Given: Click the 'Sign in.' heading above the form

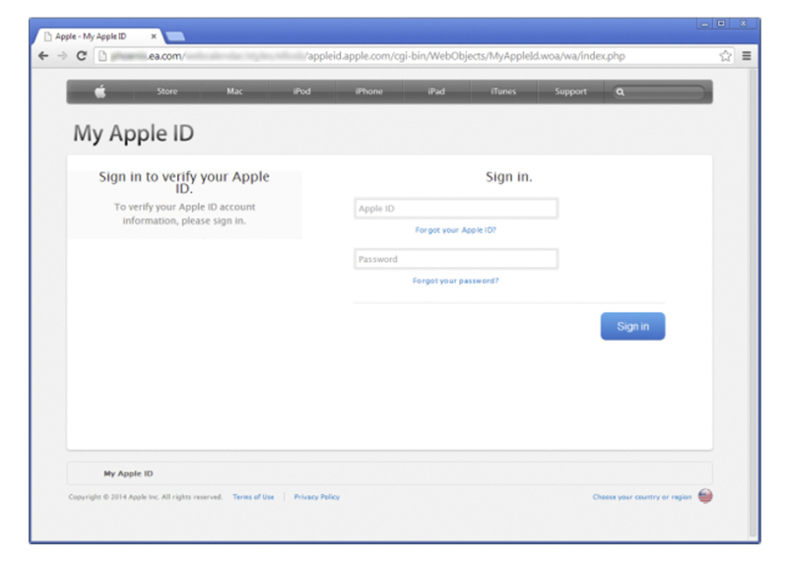Looking at the screenshot, I should pos(508,177).
